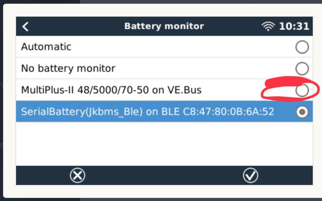Click the empty white area below the list

tap(161, 143)
